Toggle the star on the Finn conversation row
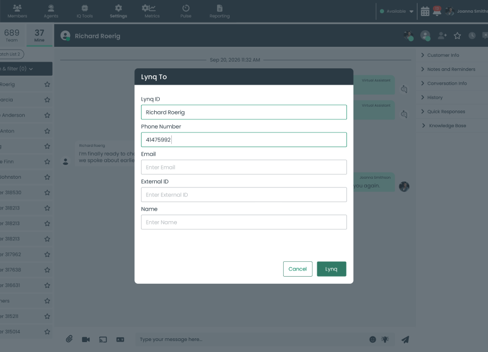This screenshot has height=352, width=488. click(x=47, y=162)
